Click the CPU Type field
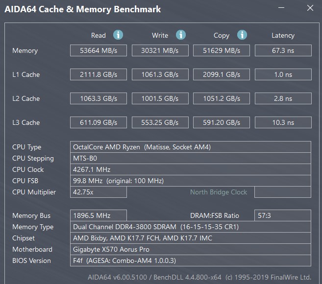This screenshot has width=322, height=284. tap(191, 147)
